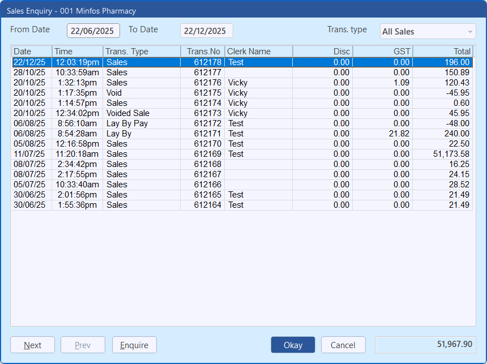Click the Enquire button
487x364 pixels.
pyautogui.click(x=134, y=345)
